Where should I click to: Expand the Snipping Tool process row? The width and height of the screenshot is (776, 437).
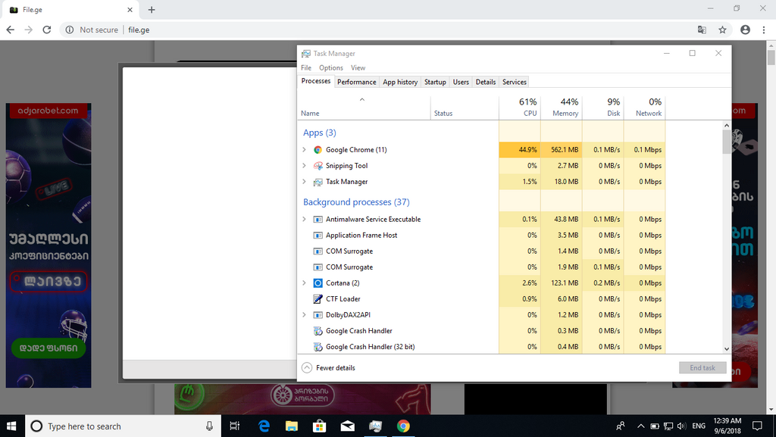pyautogui.click(x=305, y=166)
